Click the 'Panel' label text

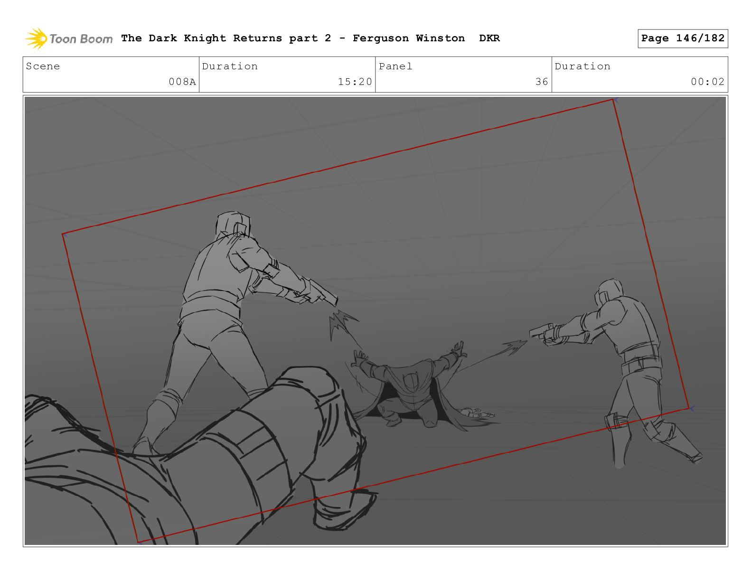[x=395, y=66]
